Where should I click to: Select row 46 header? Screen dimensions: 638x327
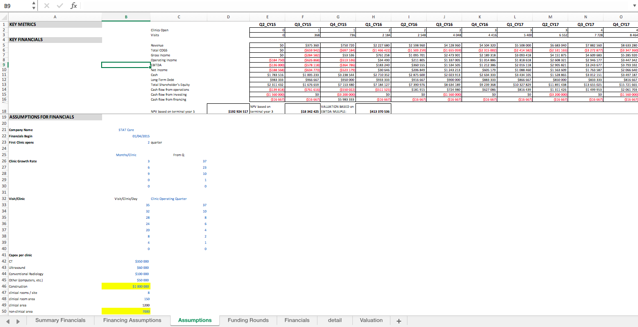(4, 286)
